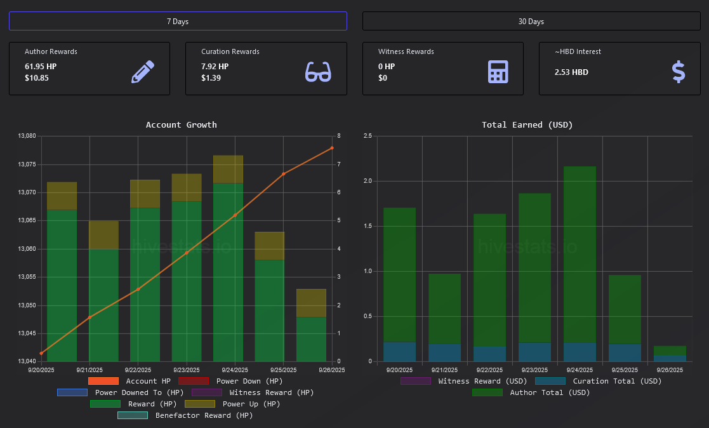This screenshot has height=428, width=709.
Task: Hide the Author Total (USD) series
Action: (x=487, y=392)
